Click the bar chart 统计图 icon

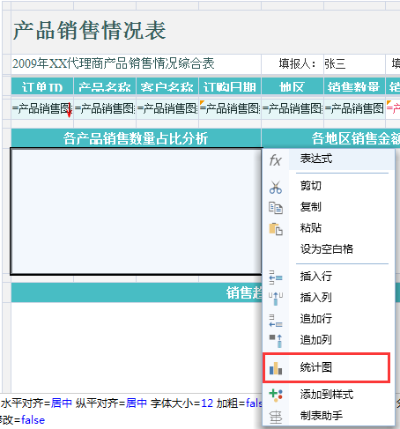pyautogui.click(x=276, y=368)
